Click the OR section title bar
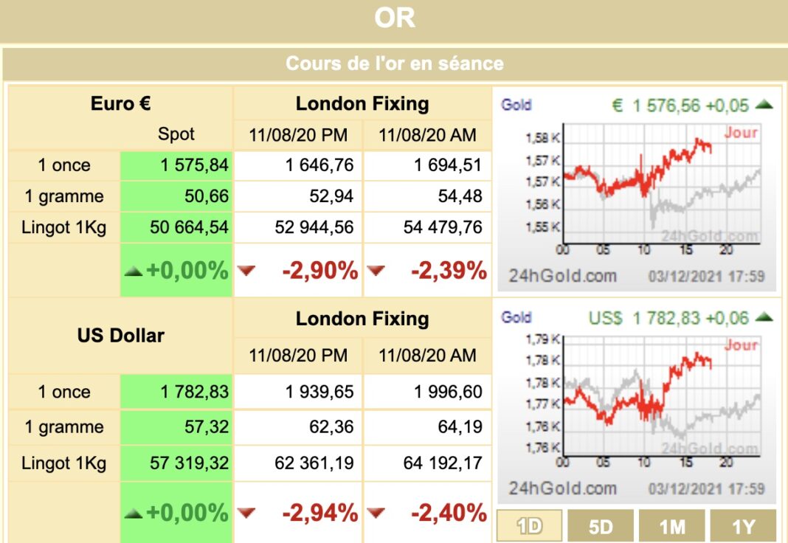 pos(394,18)
